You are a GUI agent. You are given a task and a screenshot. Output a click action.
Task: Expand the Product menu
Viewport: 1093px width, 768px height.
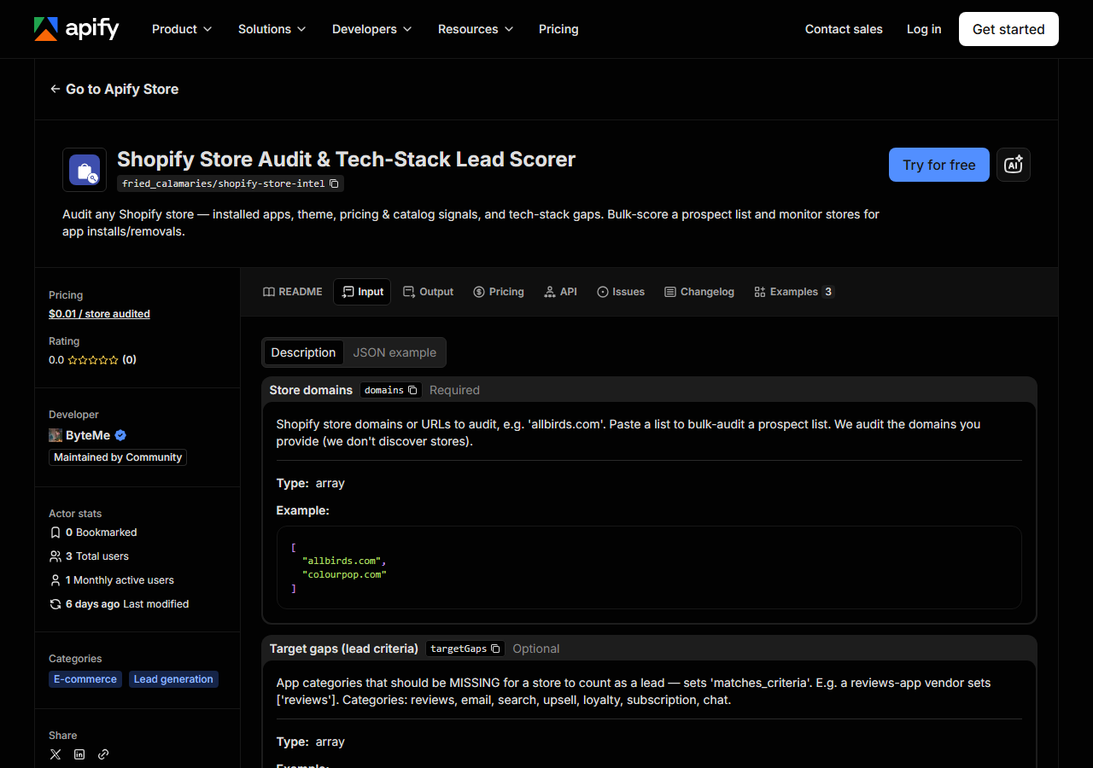tap(181, 29)
